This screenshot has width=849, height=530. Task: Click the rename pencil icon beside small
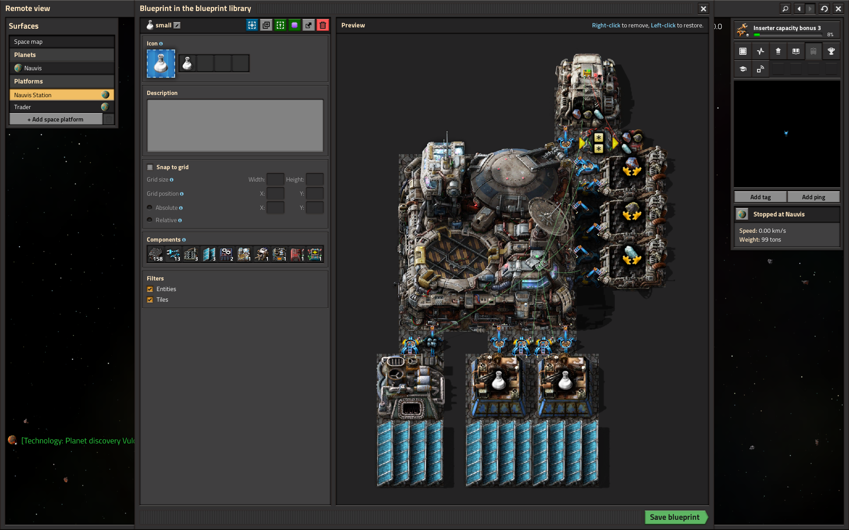[177, 25]
